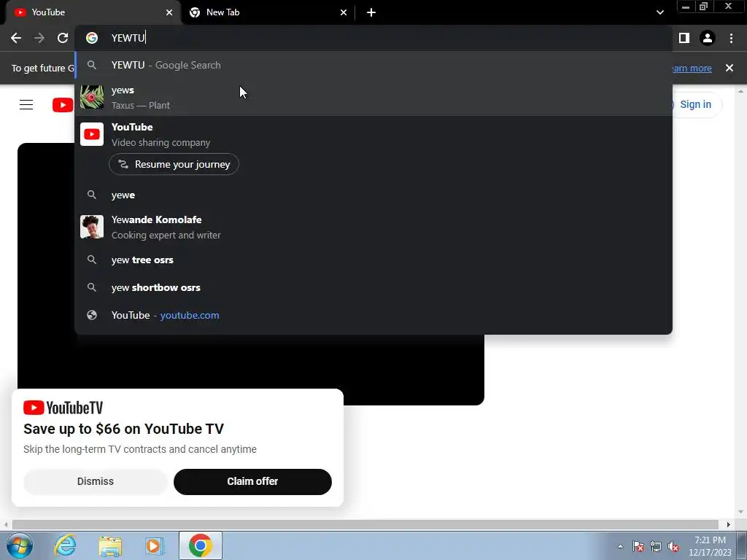Open Windows Explorer from the taskbar

110,545
